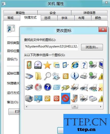Image resolution: width=110 pixels, height=134 pixels.
Task: Switch to the 颜色 tab
Action: [x=98, y=18]
